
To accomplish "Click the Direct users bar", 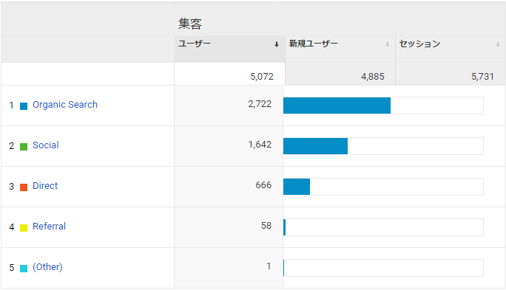I will click(297, 187).
